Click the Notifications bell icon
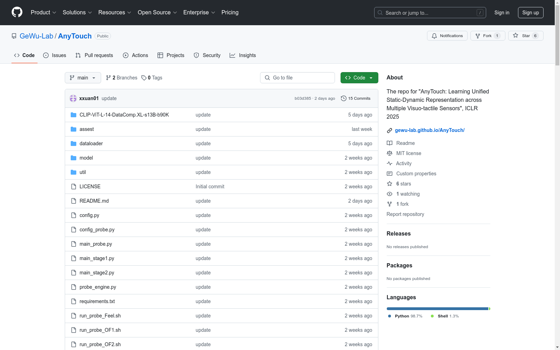The height and width of the screenshot is (350, 560). (434, 36)
